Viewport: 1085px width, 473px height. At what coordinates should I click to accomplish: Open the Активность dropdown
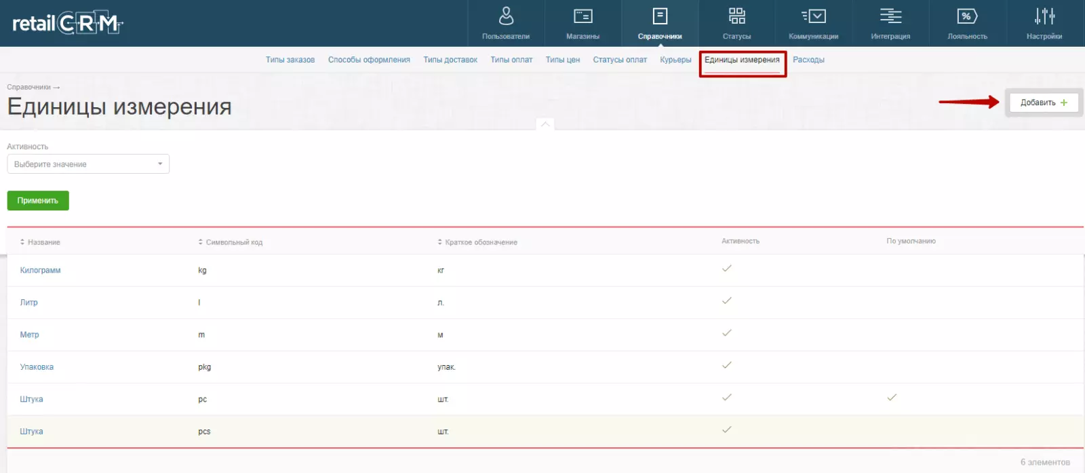[88, 164]
